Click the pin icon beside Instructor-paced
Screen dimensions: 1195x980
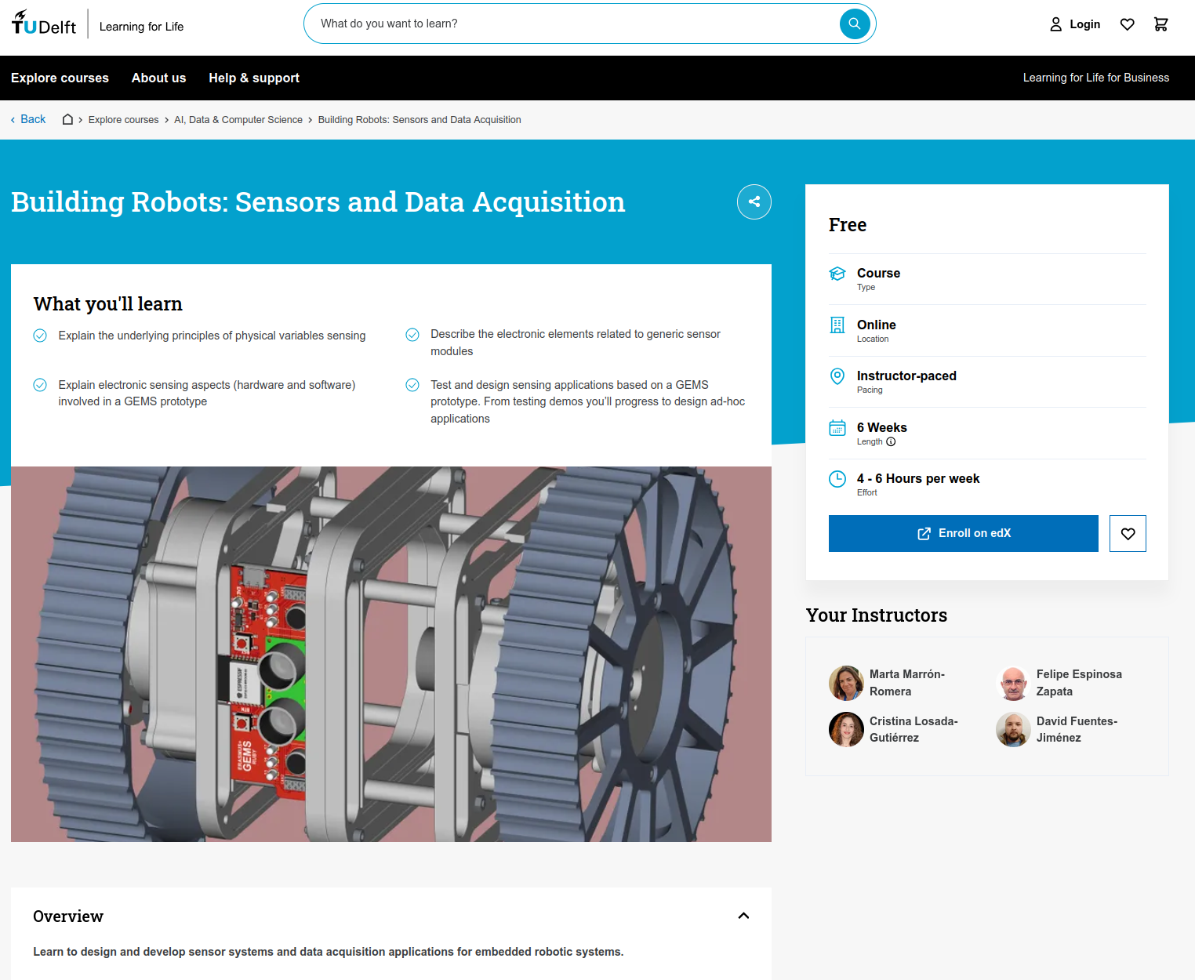click(837, 376)
